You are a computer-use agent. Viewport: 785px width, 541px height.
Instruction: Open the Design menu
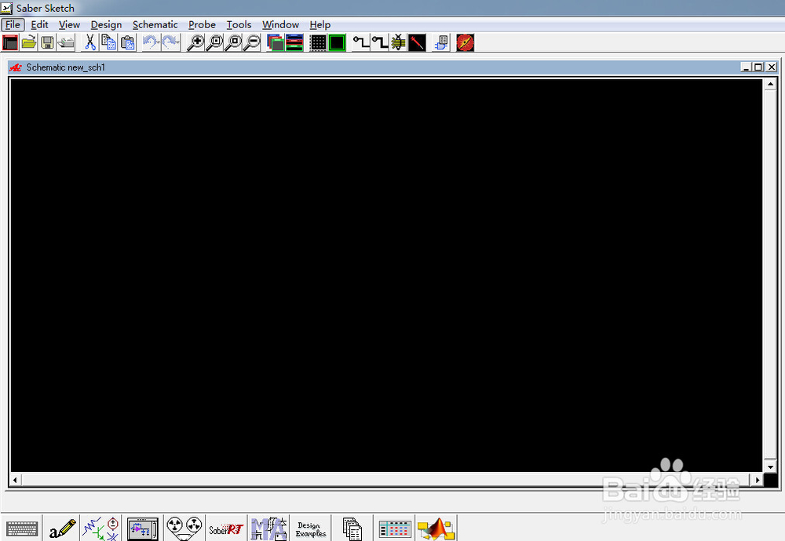pyautogui.click(x=106, y=24)
